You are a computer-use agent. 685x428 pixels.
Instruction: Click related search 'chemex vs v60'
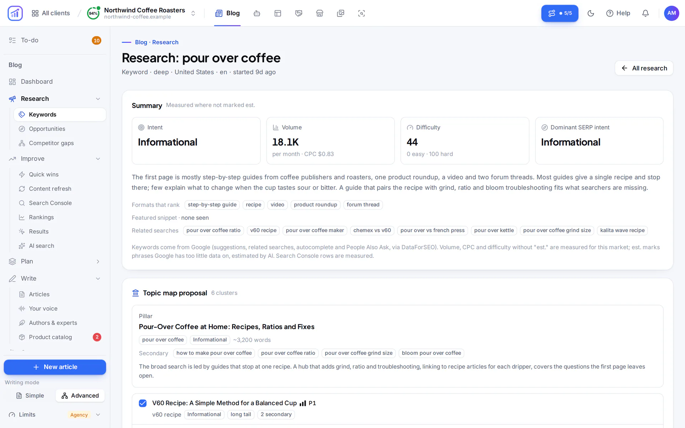pos(372,230)
